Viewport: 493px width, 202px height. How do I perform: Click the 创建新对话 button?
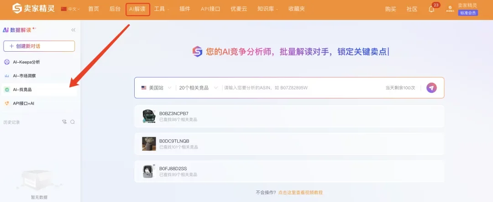point(39,46)
